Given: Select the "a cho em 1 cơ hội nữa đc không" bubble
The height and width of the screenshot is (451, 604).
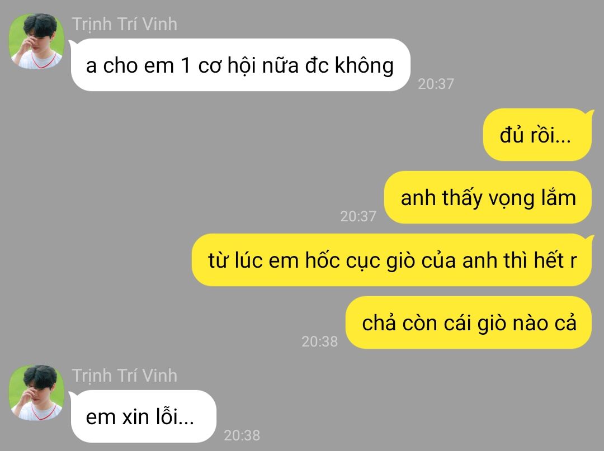Looking at the screenshot, I should pyautogui.click(x=240, y=65).
